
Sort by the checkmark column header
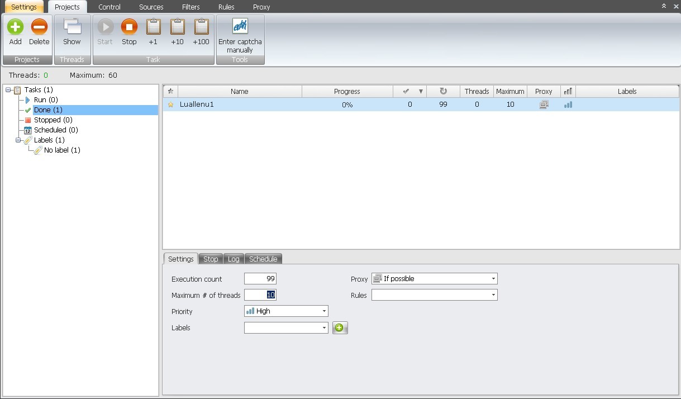(x=406, y=91)
